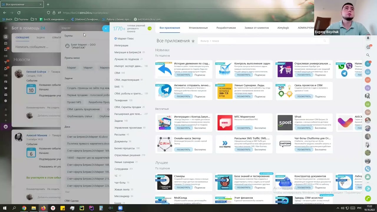Open the Bitrix24 hamburger menu

pos(6,28)
